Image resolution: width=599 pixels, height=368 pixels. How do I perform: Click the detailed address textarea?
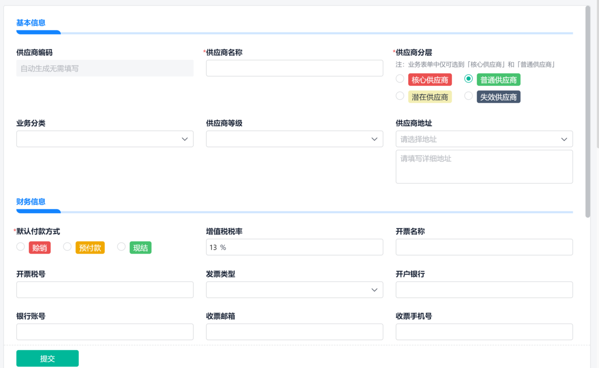pyautogui.click(x=484, y=167)
